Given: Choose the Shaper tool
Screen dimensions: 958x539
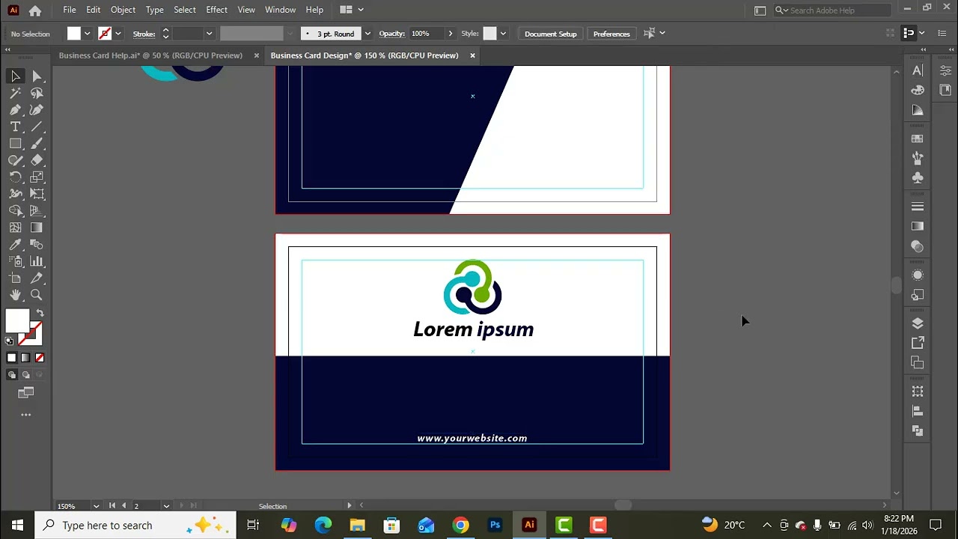Looking at the screenshot, I should tap(16, 160).
